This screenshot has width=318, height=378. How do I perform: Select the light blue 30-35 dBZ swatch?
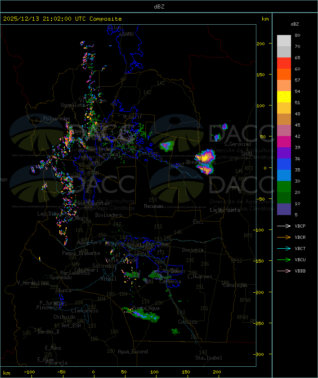tap(284, 175)
